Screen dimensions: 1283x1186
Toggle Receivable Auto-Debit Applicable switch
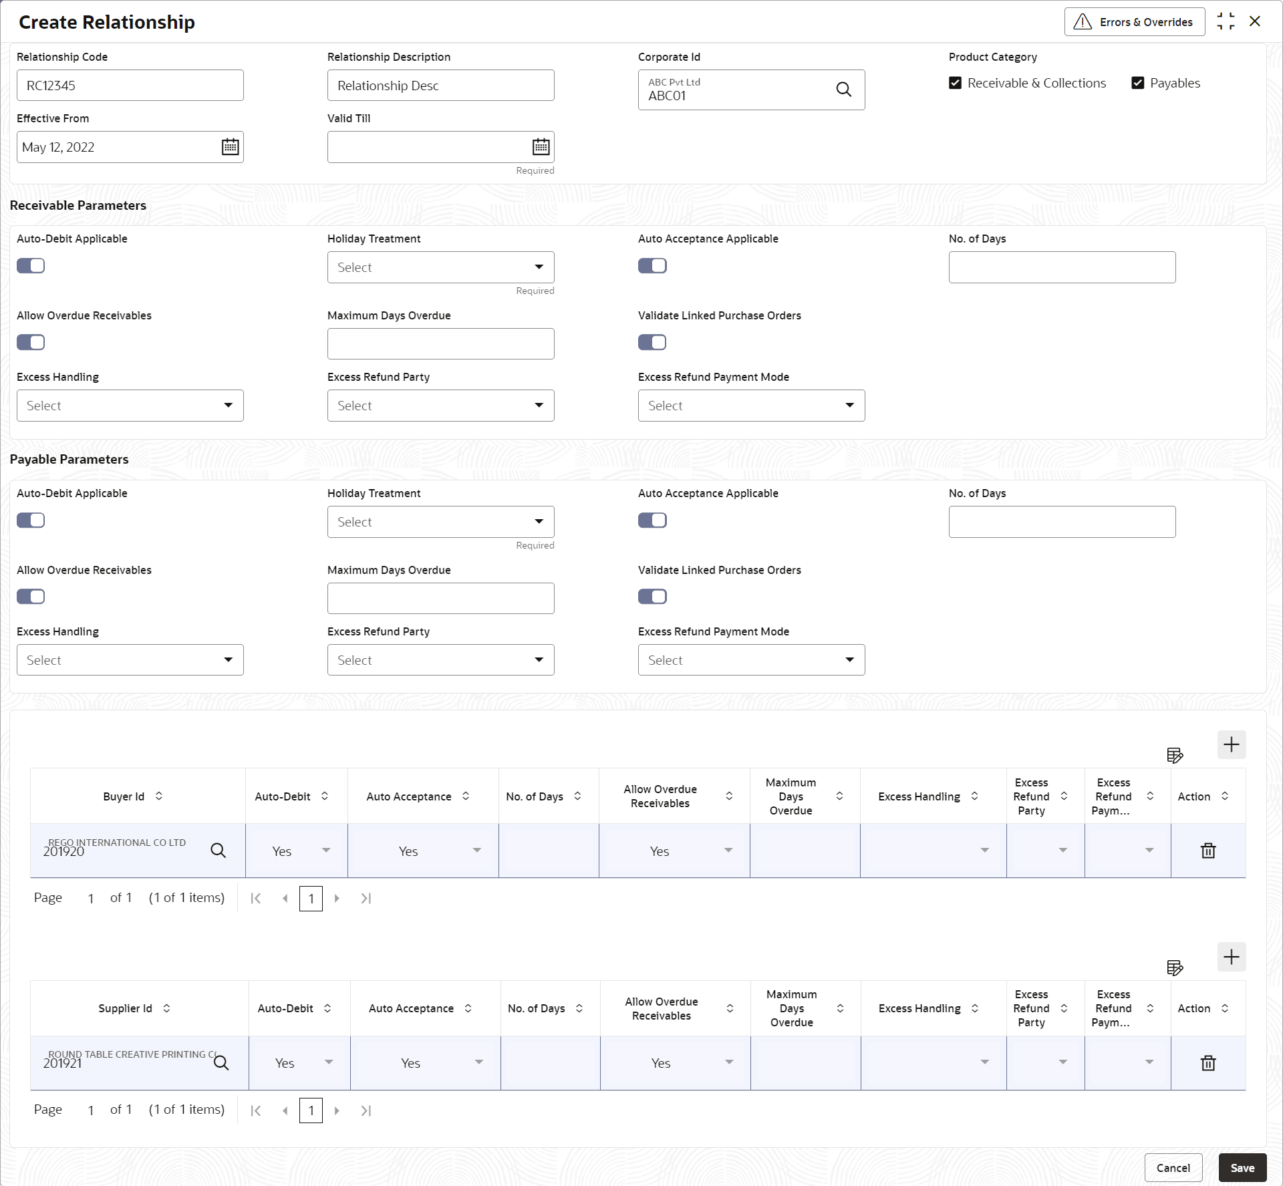(31, 266)
